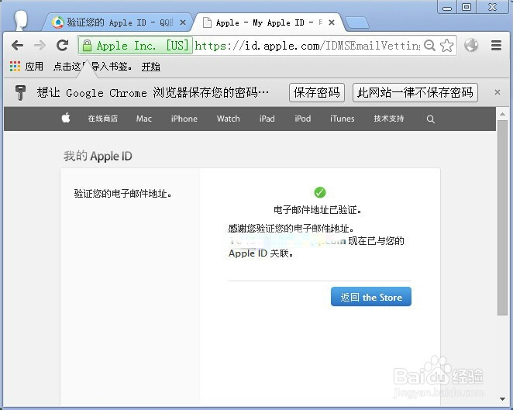
Task: Open the iPad navigation item
Action: (267, 119)
